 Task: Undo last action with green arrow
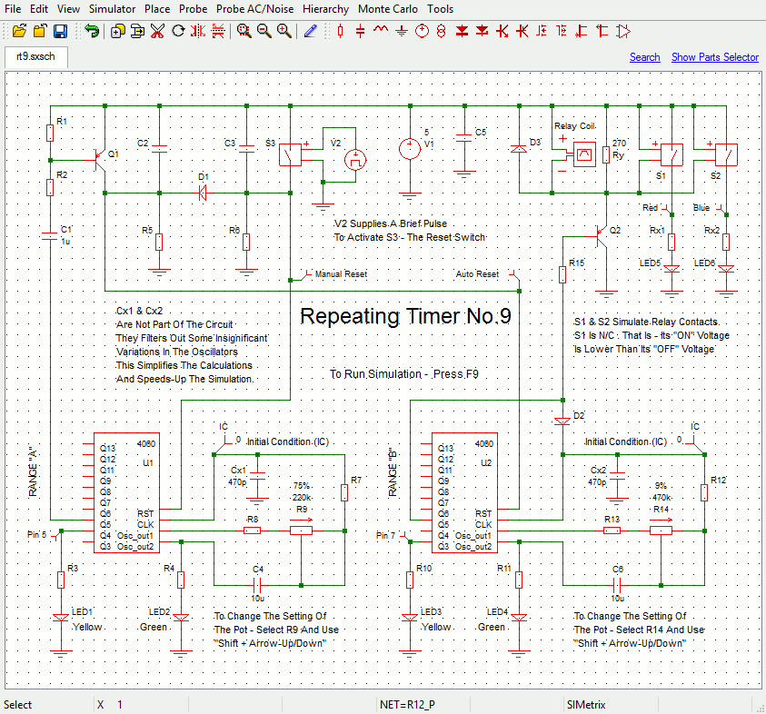coord(92,31)
